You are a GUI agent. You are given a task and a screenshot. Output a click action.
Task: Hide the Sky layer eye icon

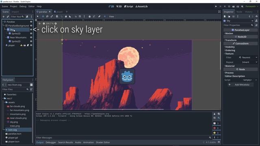(x=31, y=30)
